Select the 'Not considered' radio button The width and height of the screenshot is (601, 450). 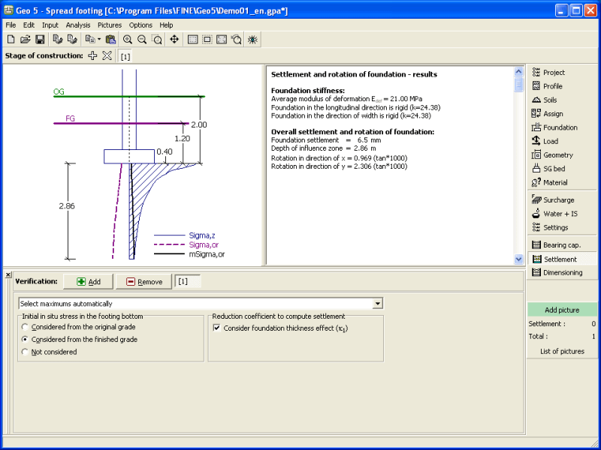pos(26,351)
